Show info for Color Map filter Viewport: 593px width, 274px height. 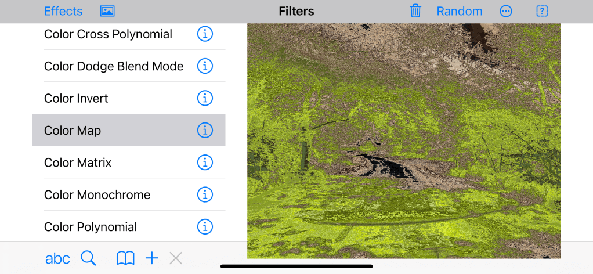click(205, 130)
